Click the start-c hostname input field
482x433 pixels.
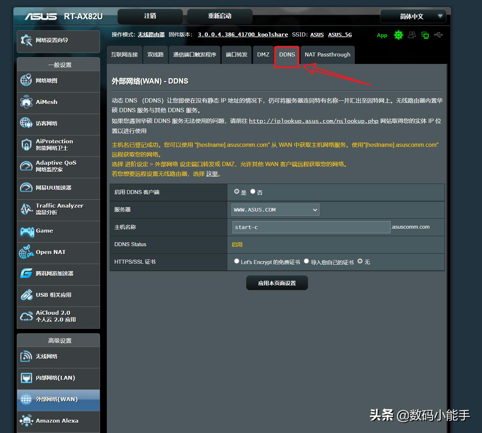coord(310,227)
